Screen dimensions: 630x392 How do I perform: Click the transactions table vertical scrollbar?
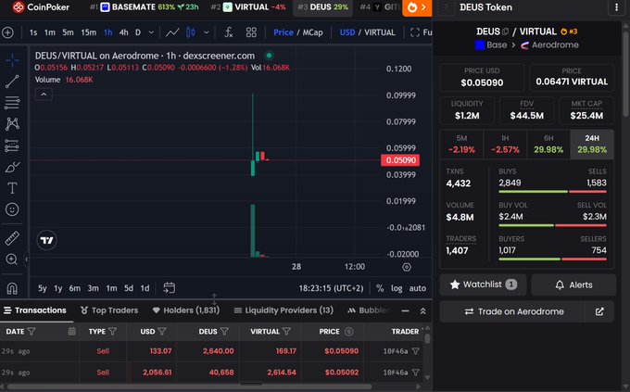427,339
